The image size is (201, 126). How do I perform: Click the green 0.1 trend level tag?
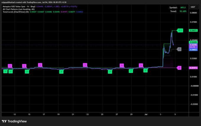180,30
